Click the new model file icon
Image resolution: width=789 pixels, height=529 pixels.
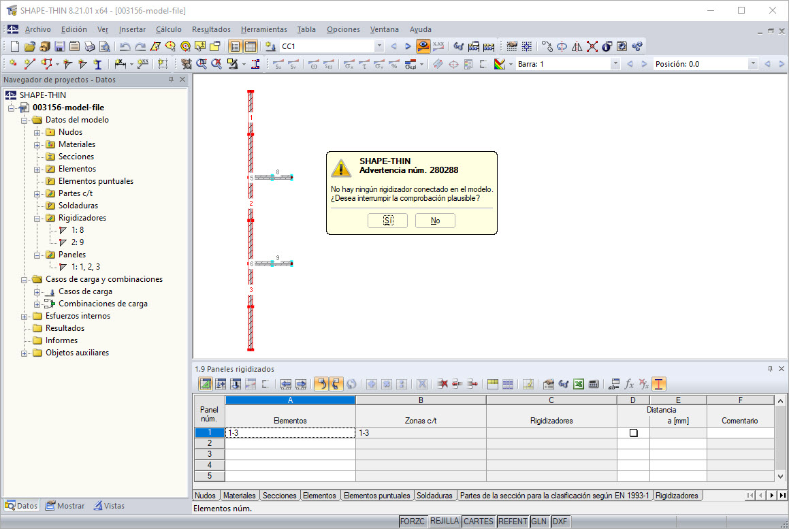(14, 46)
